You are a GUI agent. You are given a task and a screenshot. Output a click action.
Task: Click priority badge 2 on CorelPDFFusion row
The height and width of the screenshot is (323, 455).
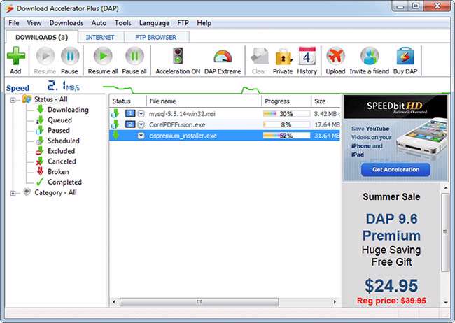(x=131, y=124)
